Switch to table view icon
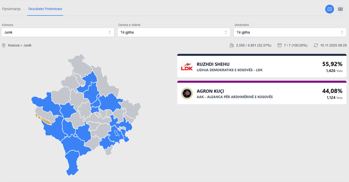The width and height of the screenshot is (349, 182). click(340, 9)
